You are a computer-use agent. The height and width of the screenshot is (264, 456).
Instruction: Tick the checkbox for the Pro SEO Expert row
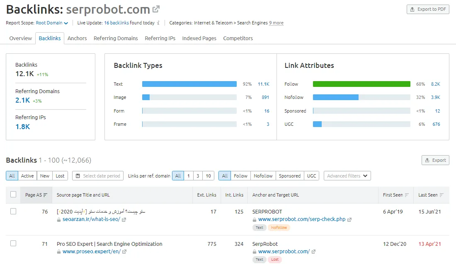(x=13, y=243)
